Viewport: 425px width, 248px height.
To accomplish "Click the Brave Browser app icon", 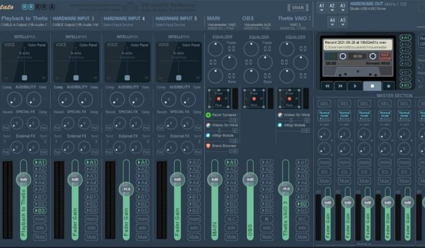I will (x=208, y=145).
